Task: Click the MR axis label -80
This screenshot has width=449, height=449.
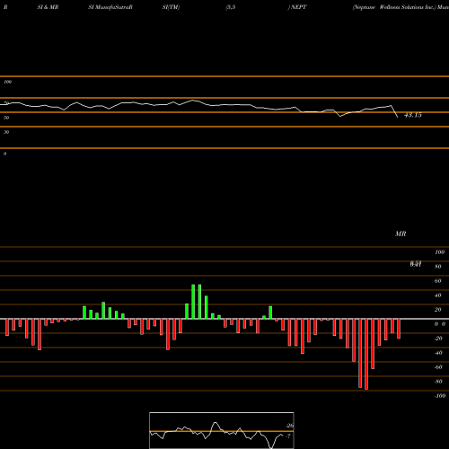Action: click(438, 382)
